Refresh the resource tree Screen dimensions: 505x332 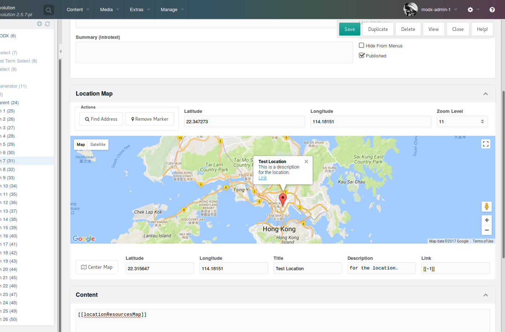[47, 24]
